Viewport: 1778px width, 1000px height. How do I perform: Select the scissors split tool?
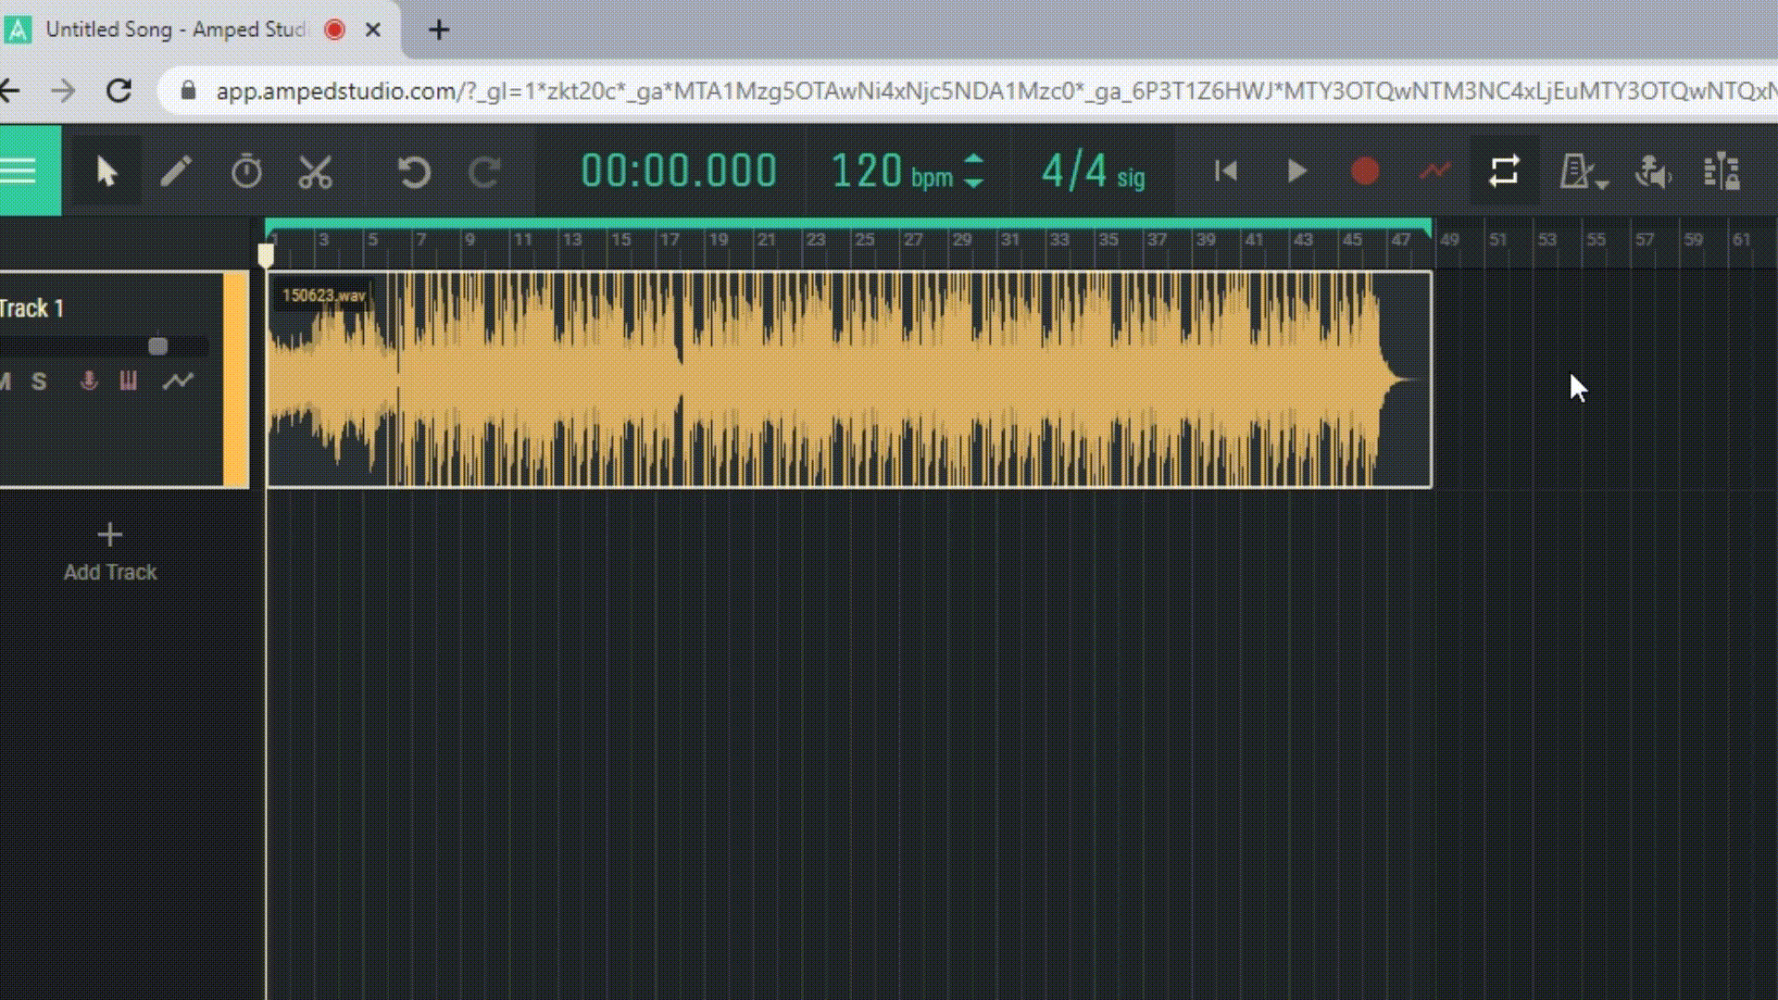315,172
